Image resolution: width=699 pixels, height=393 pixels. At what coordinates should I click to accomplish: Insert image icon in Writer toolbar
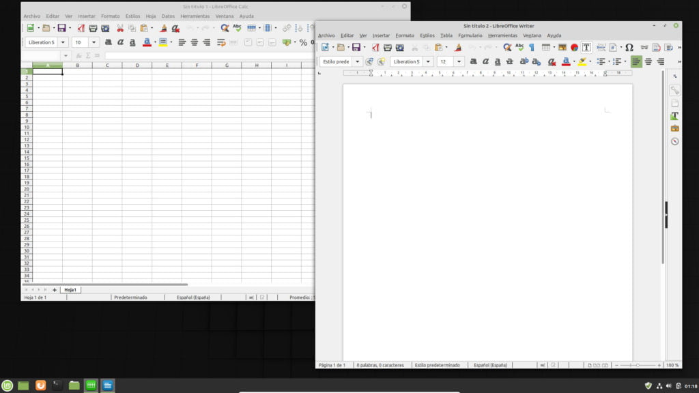562,48
